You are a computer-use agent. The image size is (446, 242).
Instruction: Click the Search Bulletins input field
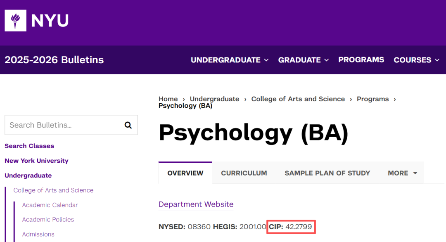pos(64,125)
